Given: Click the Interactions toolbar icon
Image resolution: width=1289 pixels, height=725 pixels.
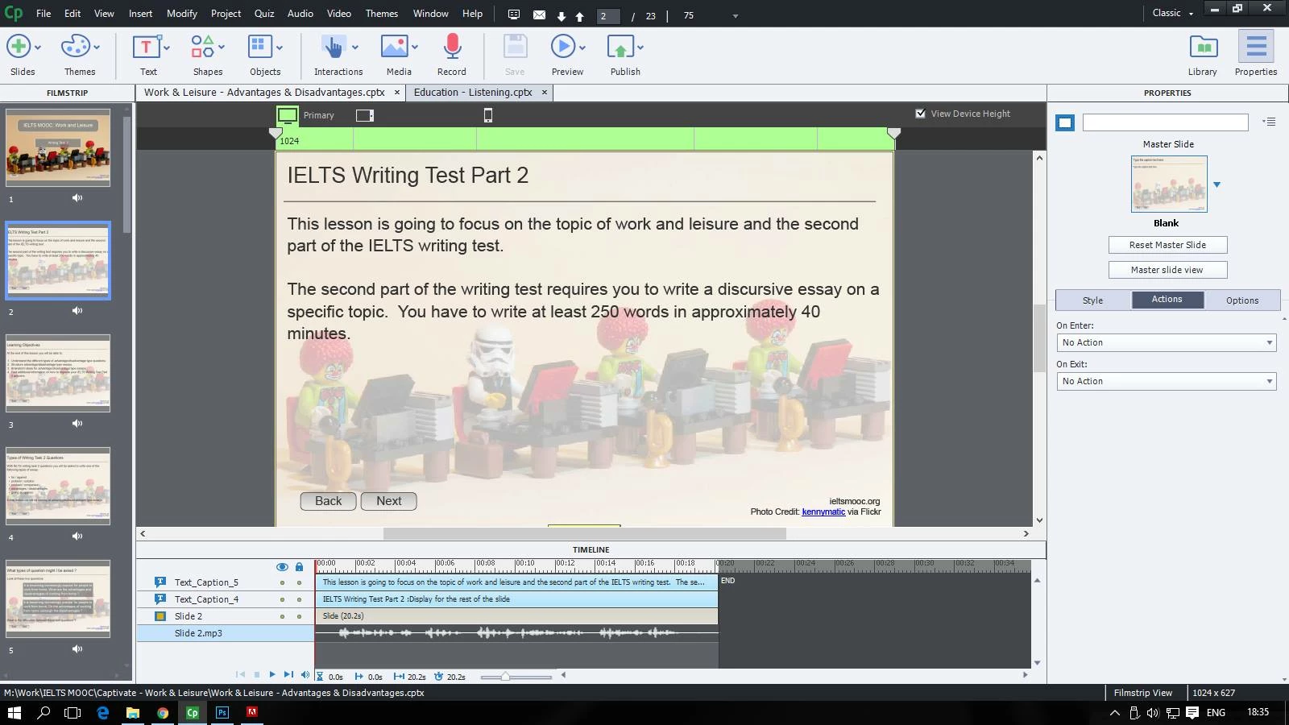Looking at the screenshot, I should (334, 47).
